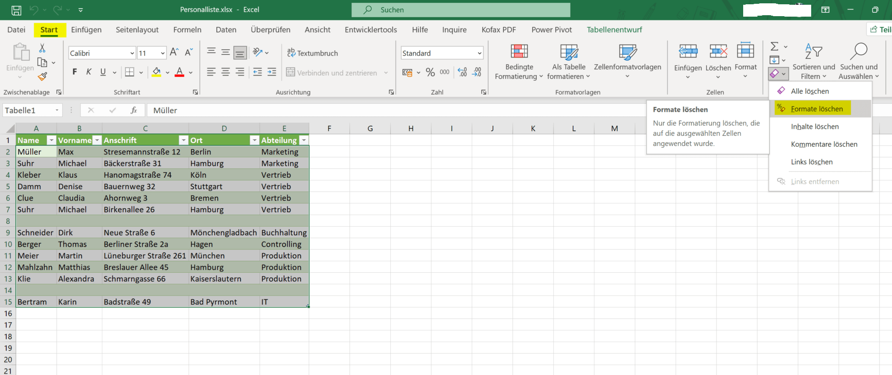Click the insert function fx button
The width and height of the screenshot is (892, 375).
[134, 110]
